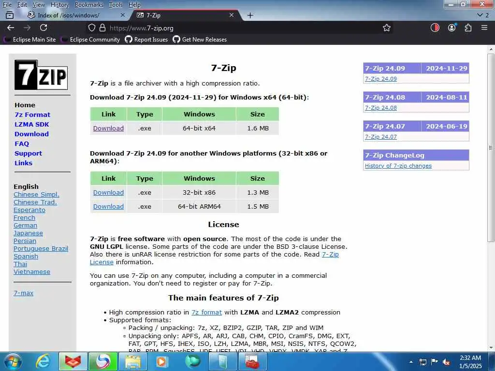This screenshot has height=371, width=495.
Task: Open the tracking protection shield icon
Action: click(91, 28)
